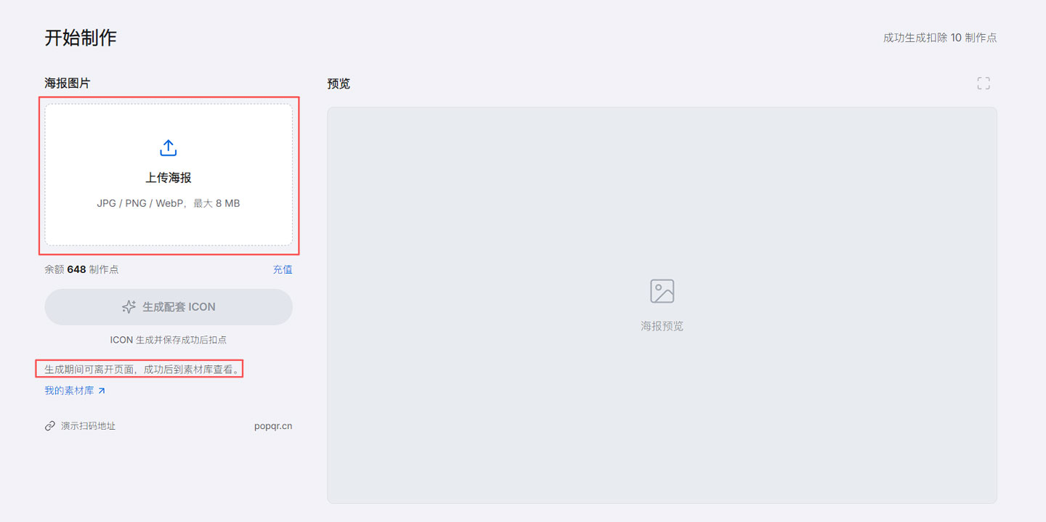
Task: Click the popqr.cn address text
Action: [273, 426]
